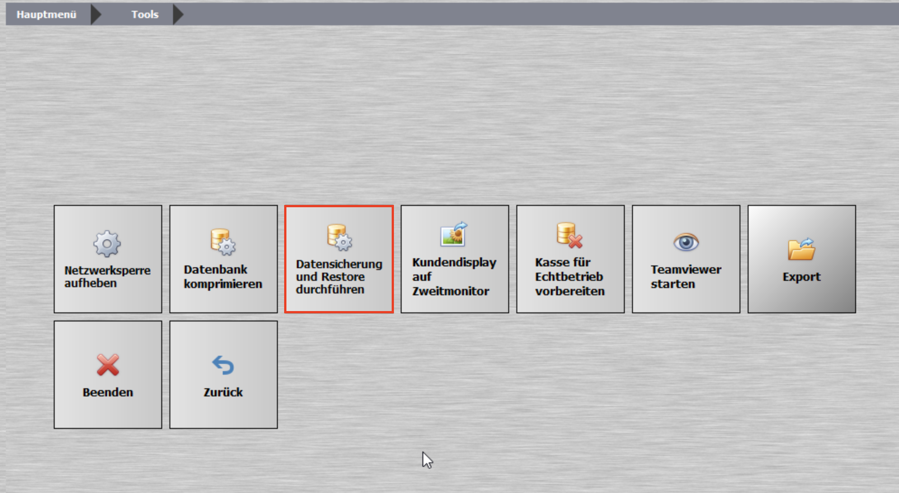Viewport: 899px width, 493px height.
Task: Click the arrow after Hauptmenü breadcrumb
Action: click(96, 14)
